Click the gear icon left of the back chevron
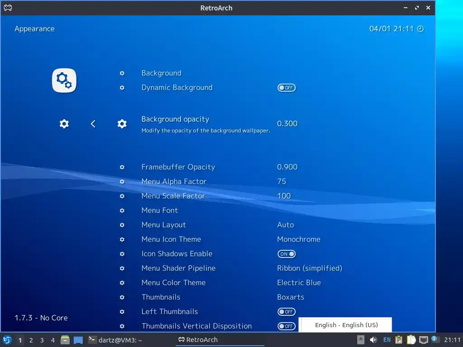This screenshot has width=463, height=347. point(64,124)
